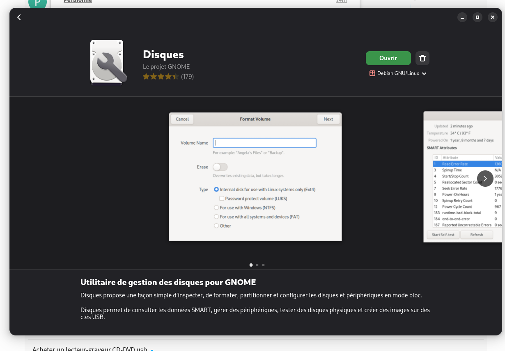Click the Disques wrench hard-drive app icon
This screenshot has height=351, width=505.
tap(108, 62)
